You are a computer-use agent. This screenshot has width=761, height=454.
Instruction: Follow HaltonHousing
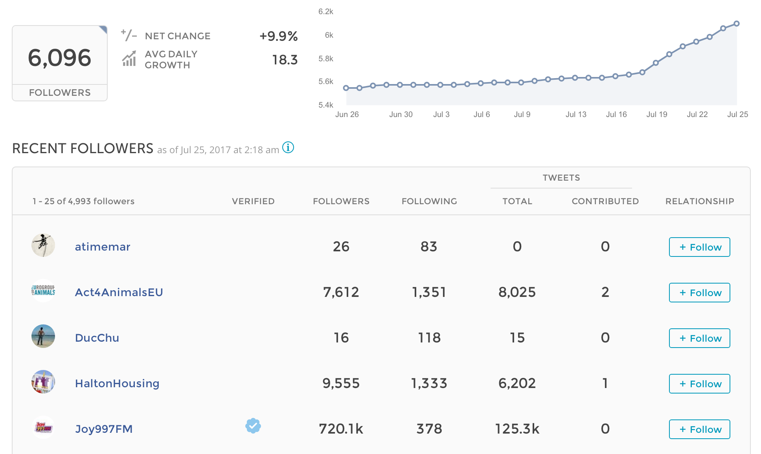[x=699, y=384]
